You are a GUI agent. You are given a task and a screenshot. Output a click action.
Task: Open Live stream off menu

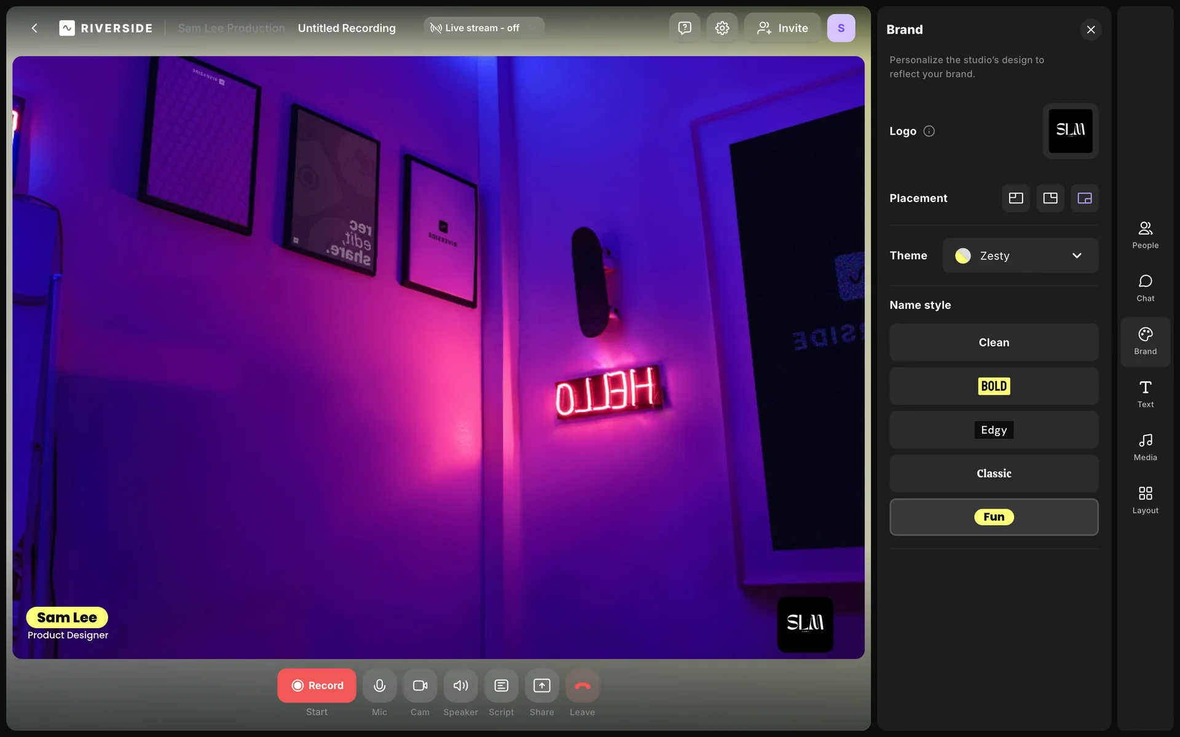pyautogui.click(x=483, y=28)
